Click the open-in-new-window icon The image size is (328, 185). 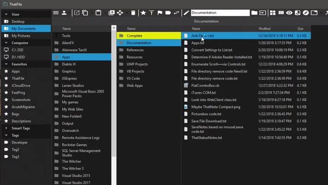pos(77,13)
